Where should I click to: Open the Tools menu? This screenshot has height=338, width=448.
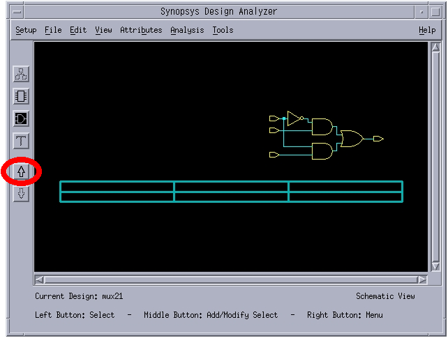[x=223, y=30]
